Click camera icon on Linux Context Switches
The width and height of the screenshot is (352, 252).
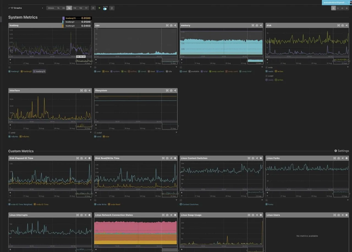coord(253,158)
